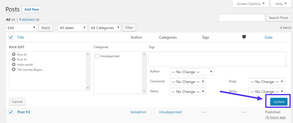The image size is (293, 123).
Task: Open the Edit bulk actions dropdown
Action: click(21, 28)
